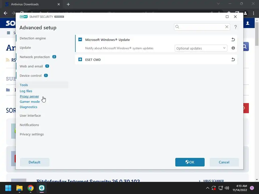
Task: Open the User interface section
Action: tap(30, 115)
